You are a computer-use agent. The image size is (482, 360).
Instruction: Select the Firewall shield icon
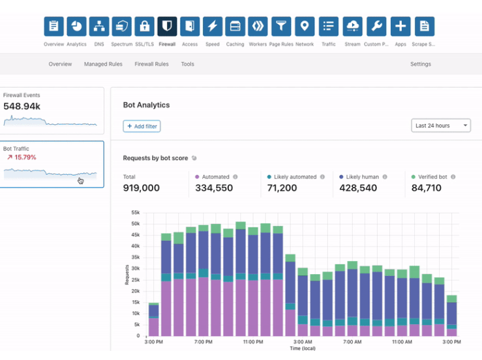(167, 27)
